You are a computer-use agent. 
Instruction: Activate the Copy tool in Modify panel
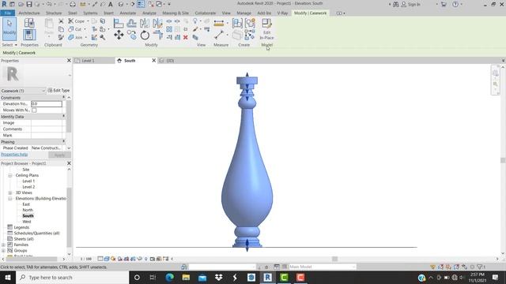[131, 35]
